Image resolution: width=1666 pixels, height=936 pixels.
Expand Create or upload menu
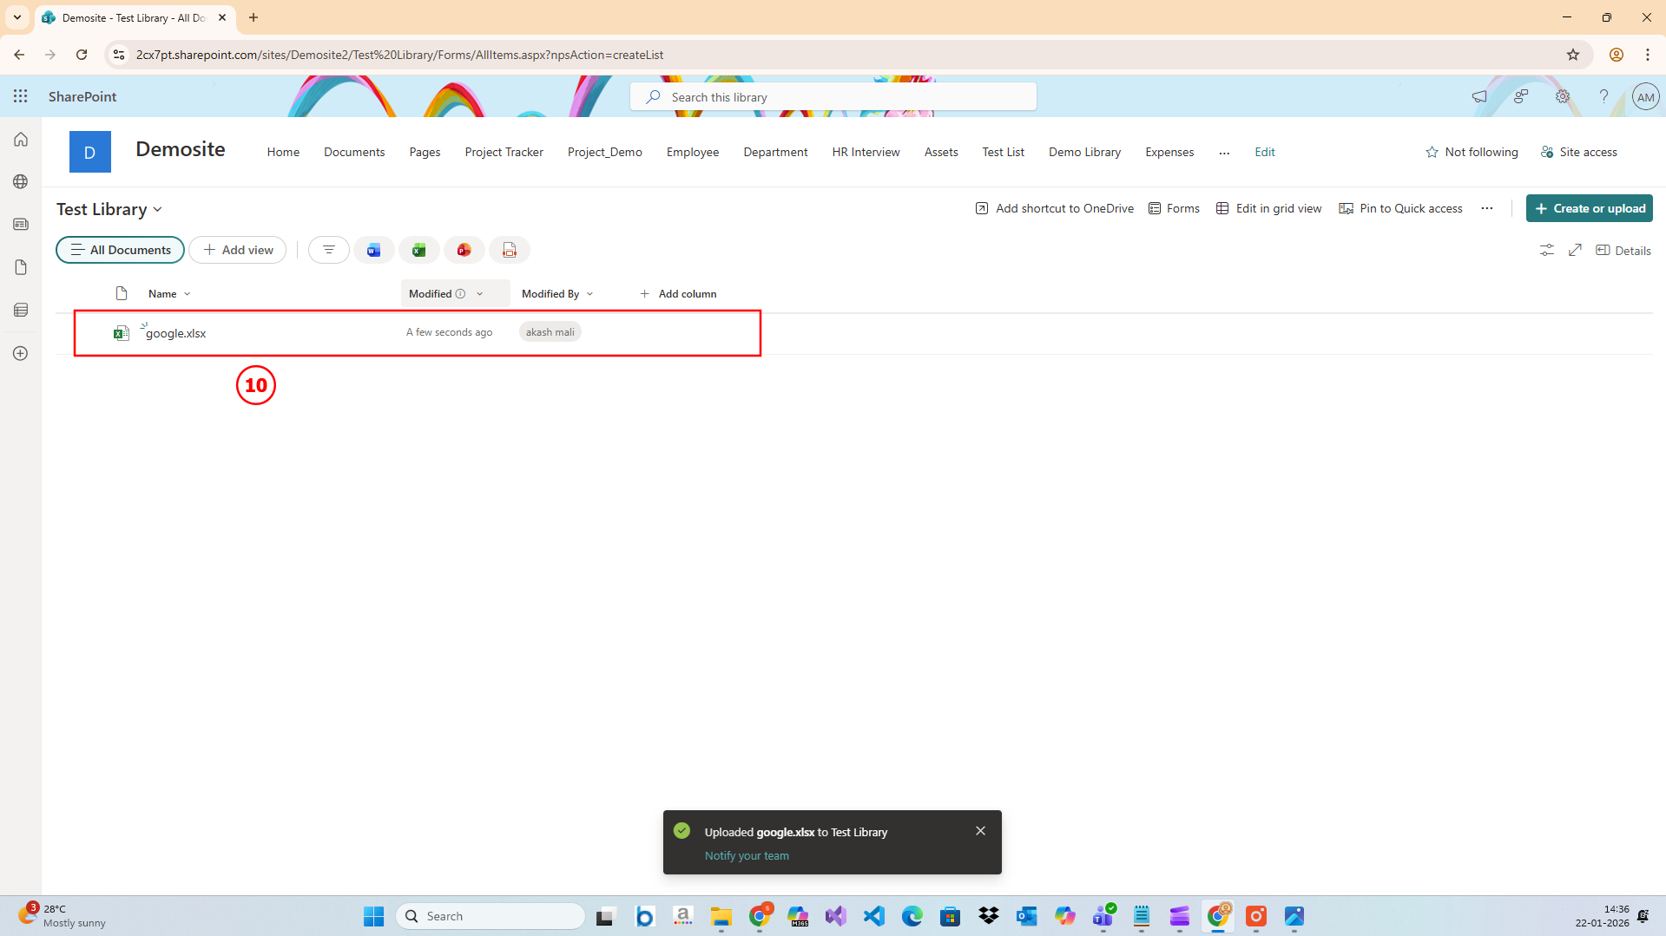tap(1589, 208)
